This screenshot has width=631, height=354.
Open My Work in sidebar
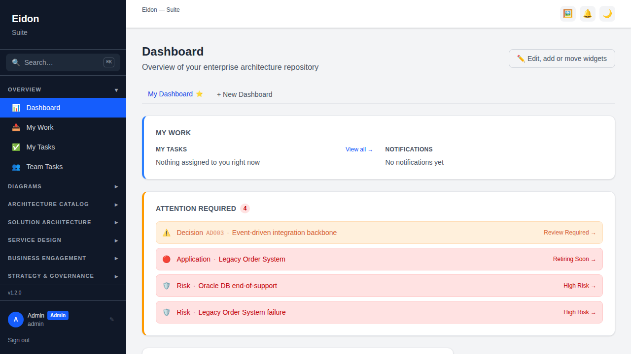tap(63, 127)
